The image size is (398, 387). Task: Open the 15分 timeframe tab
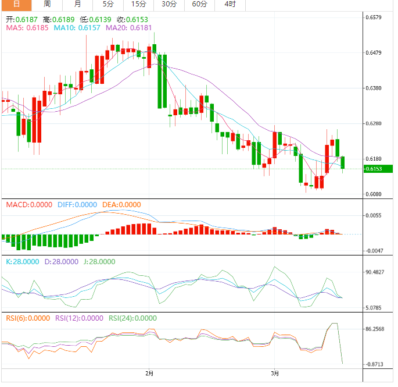(x=138, y=5)
